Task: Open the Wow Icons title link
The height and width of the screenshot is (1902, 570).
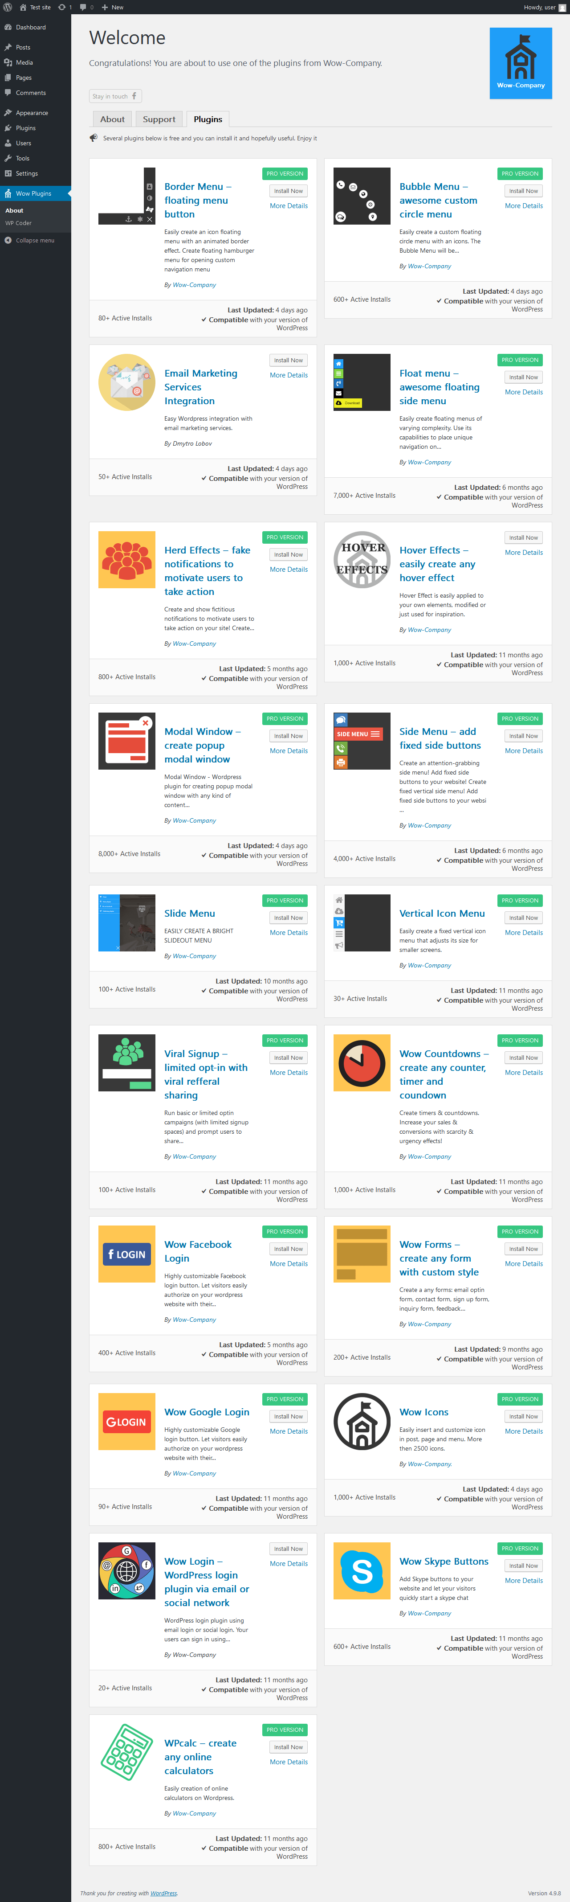Action: click(424, 1412)
